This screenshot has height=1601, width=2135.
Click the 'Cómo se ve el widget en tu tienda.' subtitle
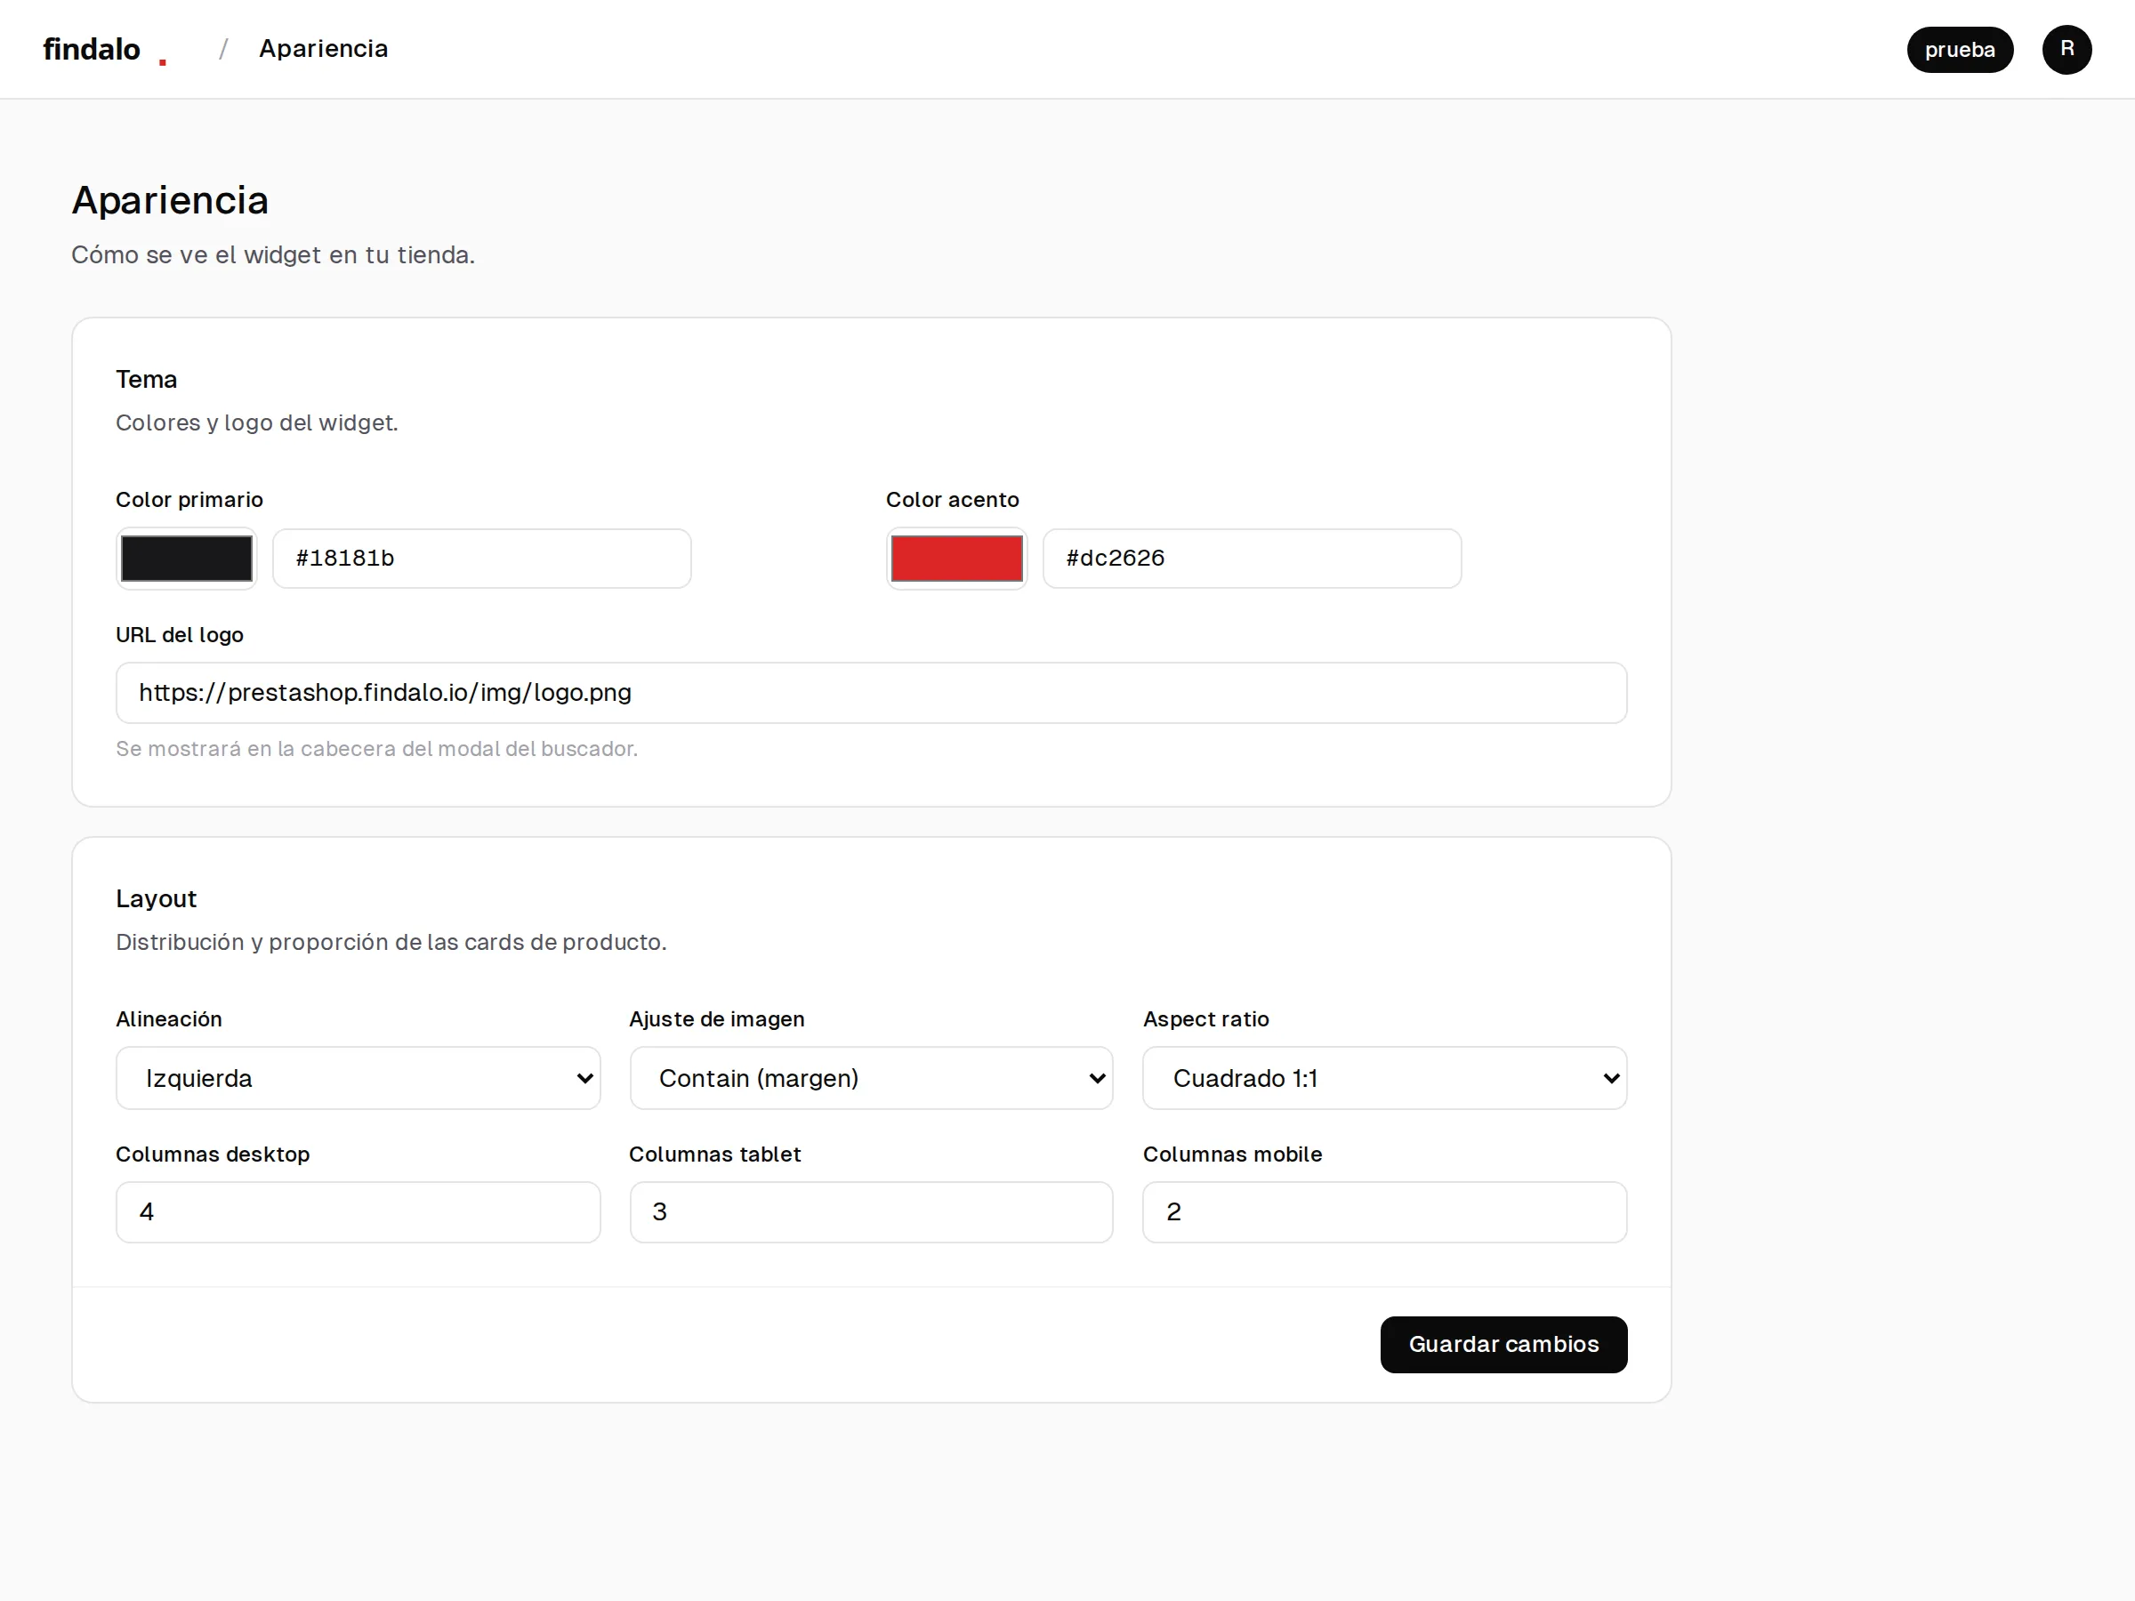tap(273, 254)
